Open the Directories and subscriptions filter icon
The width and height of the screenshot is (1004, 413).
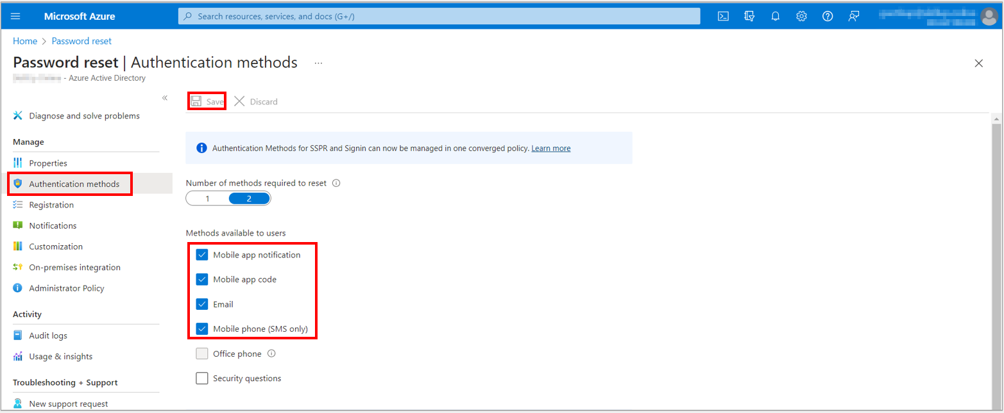tap(749, 17)
